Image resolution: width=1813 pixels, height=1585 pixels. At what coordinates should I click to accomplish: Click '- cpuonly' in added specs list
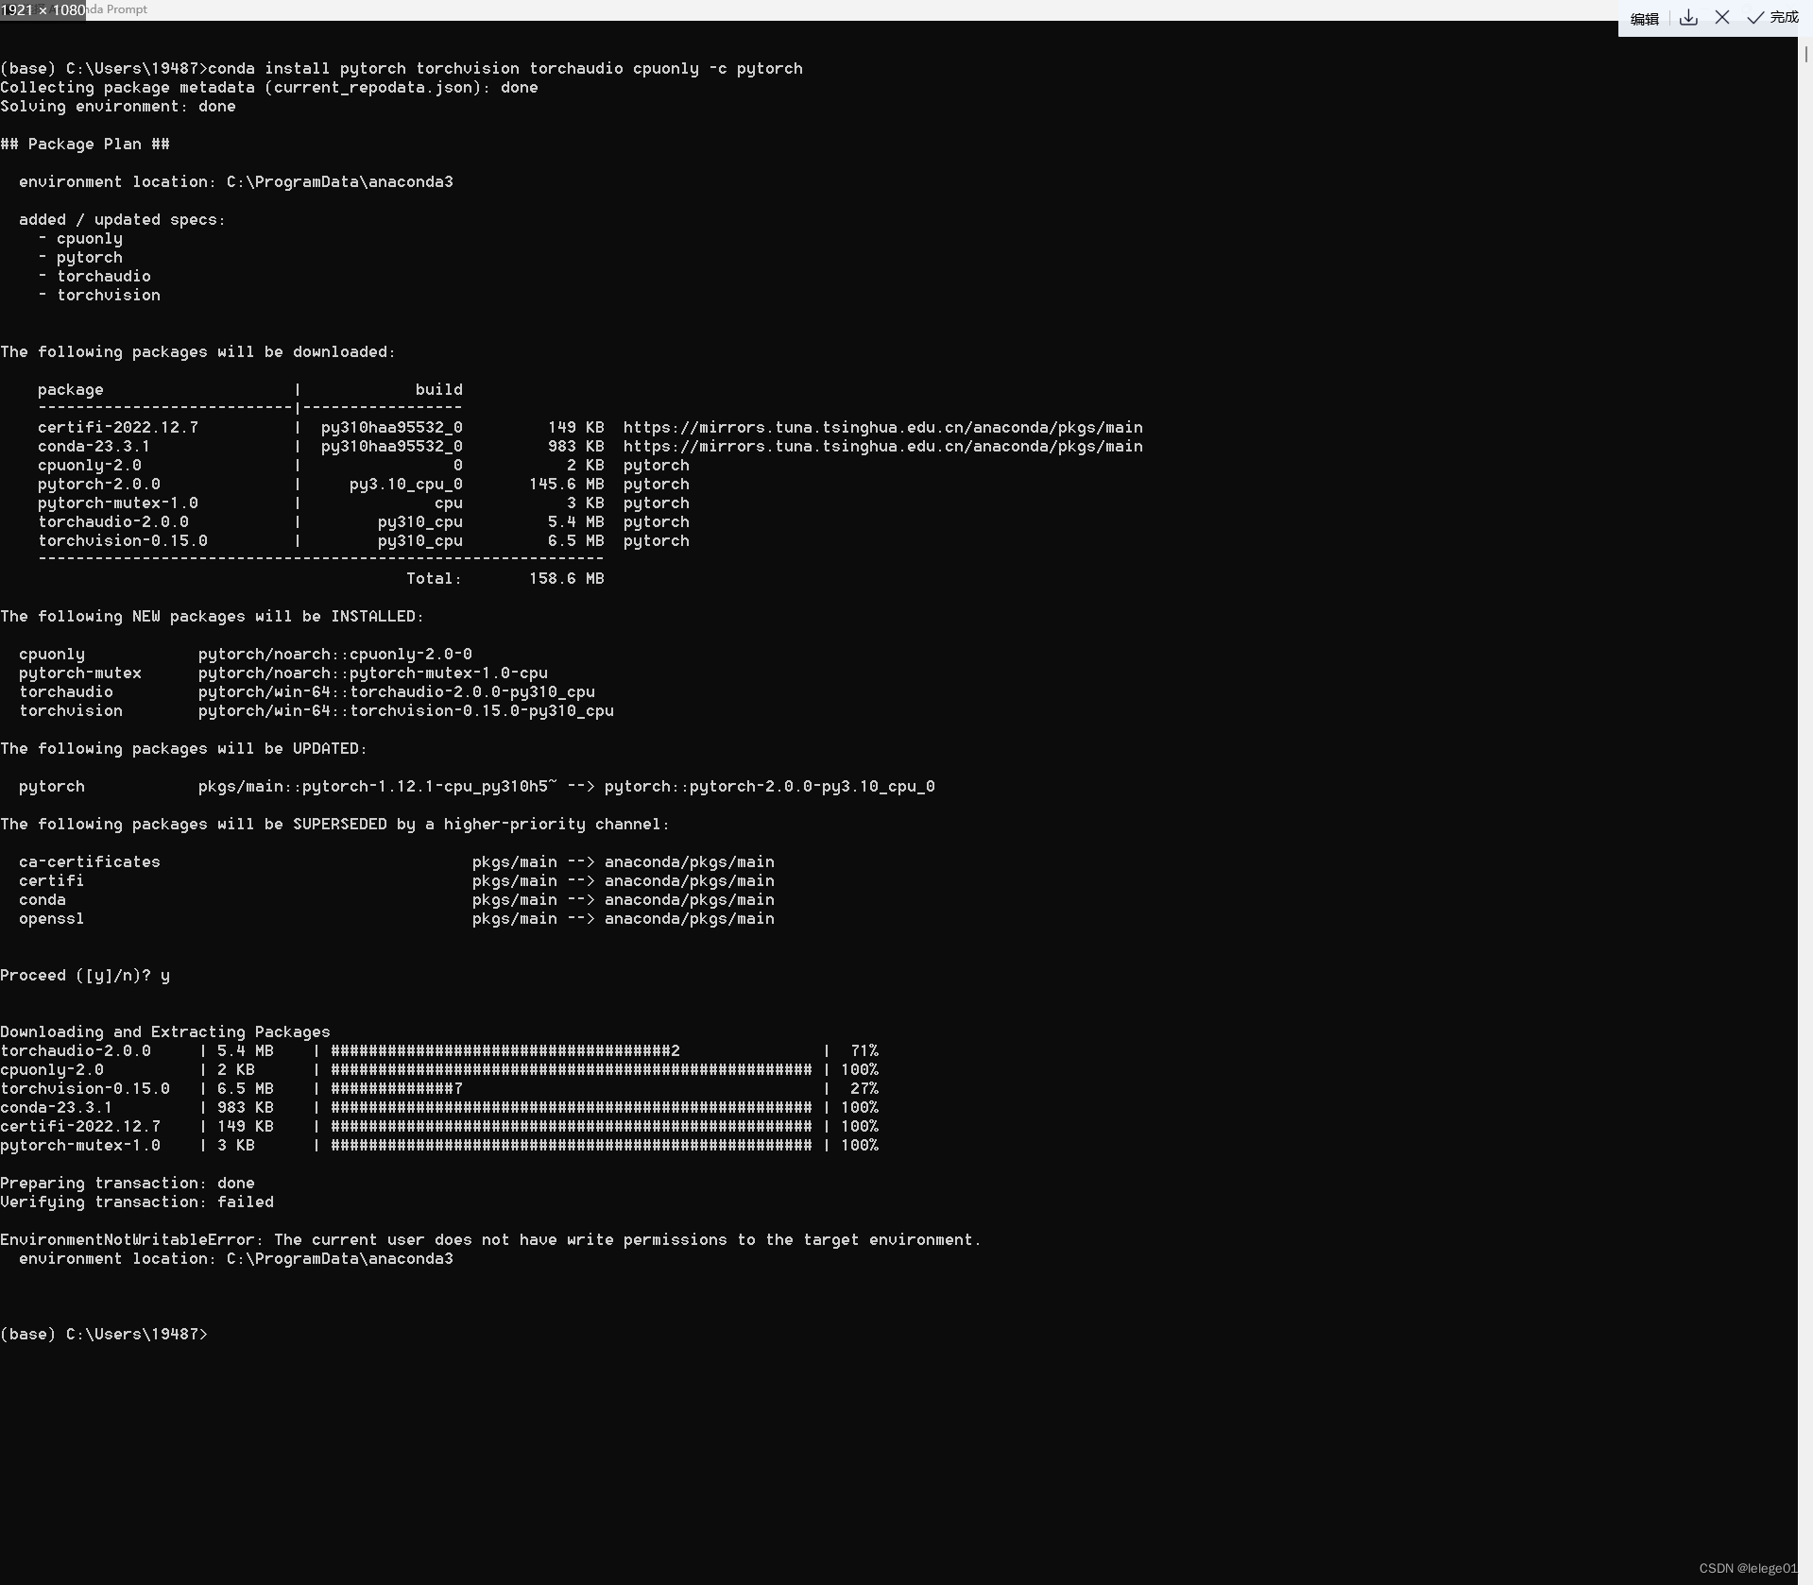point(80,238)
